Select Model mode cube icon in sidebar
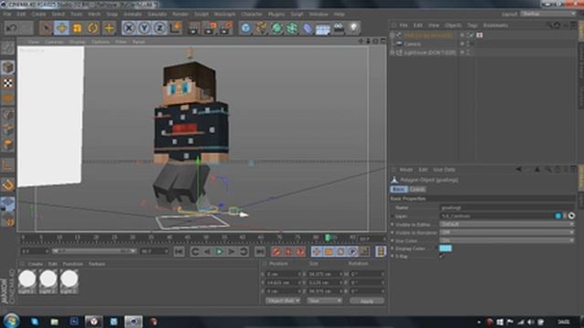The height and width of the screenshot is (328, 584). 7,67
